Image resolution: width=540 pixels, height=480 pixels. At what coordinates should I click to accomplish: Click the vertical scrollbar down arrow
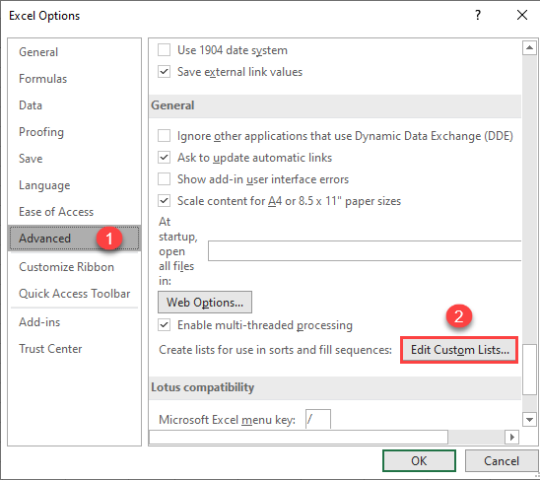[529, 419]
